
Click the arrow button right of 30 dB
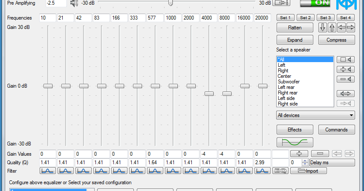pos(281,3)
